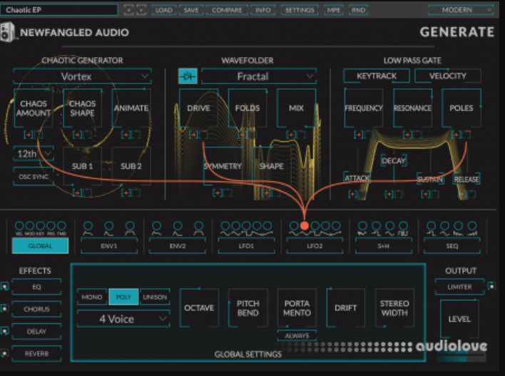
Task: Switch to the ENV2 tab
Action: coord(178,246)
